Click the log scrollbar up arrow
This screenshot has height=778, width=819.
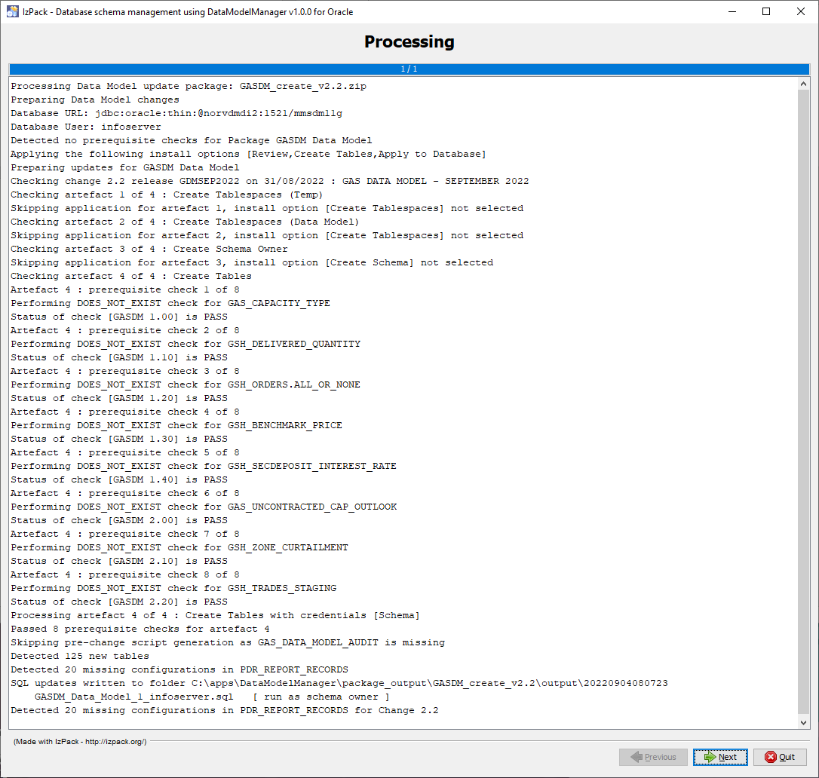pos(803,84)
